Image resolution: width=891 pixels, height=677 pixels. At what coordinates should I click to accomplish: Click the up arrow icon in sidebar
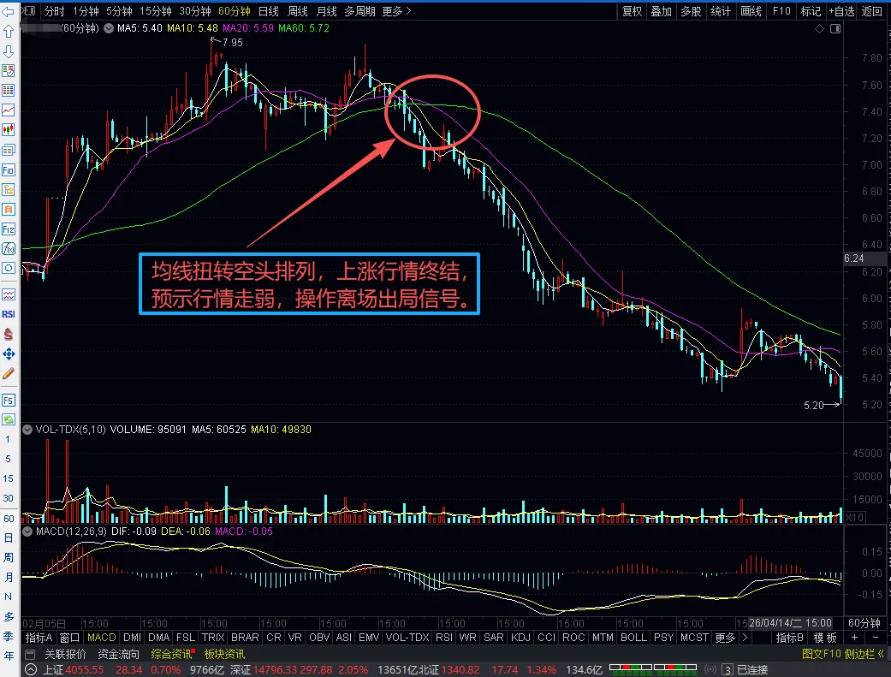9,32
